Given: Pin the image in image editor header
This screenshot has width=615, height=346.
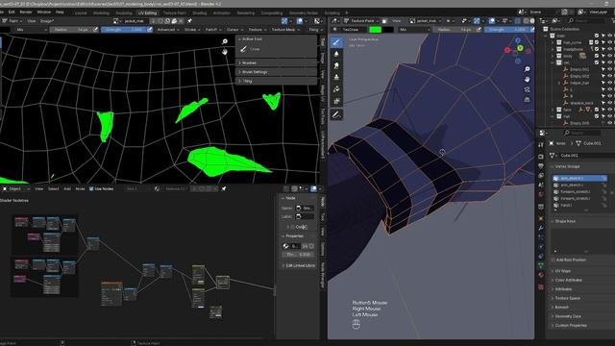Looking at the screenshot, I should (x=190, y=21).
